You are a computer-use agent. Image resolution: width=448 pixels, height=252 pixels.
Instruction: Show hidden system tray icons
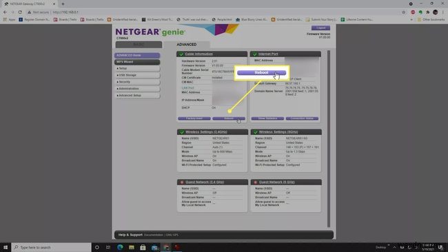394,247
